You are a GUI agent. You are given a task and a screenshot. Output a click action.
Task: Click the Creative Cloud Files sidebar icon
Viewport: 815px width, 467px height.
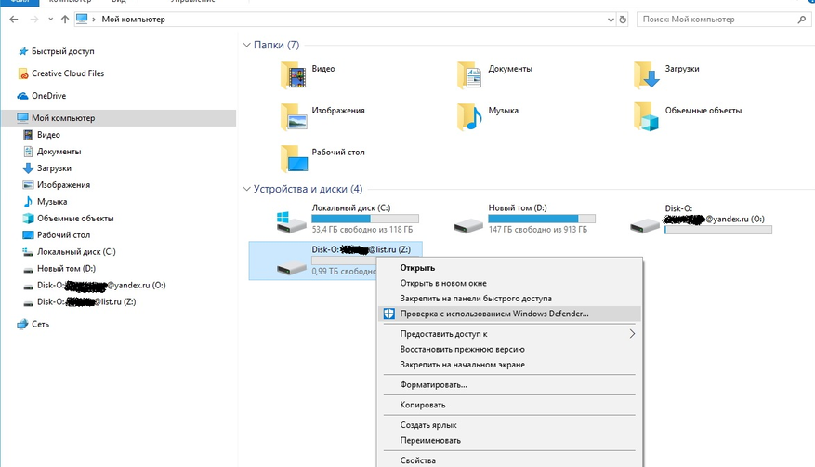point(23,73)
